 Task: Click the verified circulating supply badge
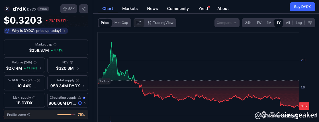pos(84,98)
